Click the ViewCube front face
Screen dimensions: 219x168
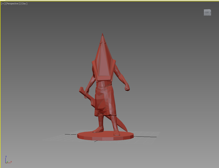coord(207,12)
